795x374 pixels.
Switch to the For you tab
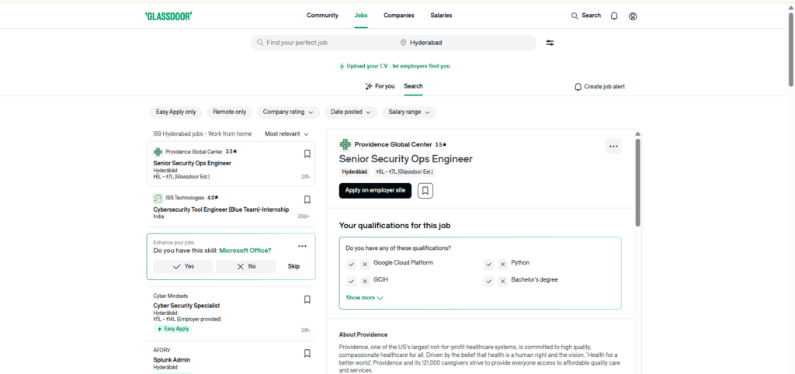pyautogui.click(x=380, y=86)
